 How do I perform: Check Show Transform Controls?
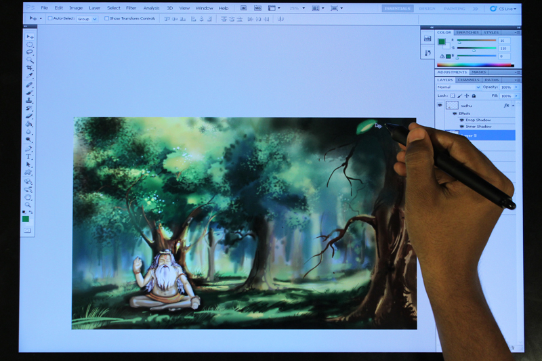[106, 18]
